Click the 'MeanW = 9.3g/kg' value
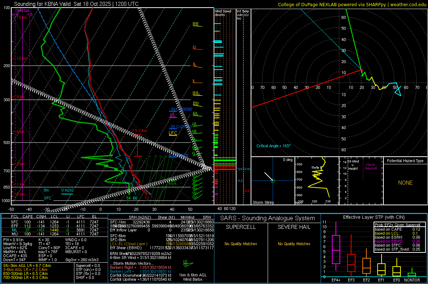 pos(17,244)
